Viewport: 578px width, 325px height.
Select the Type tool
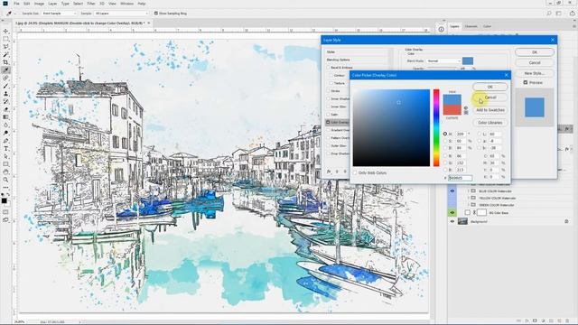coord(5,148)
